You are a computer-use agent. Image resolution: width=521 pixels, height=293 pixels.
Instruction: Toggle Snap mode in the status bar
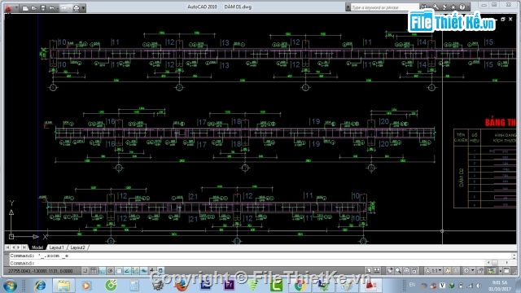pos(85,271)
